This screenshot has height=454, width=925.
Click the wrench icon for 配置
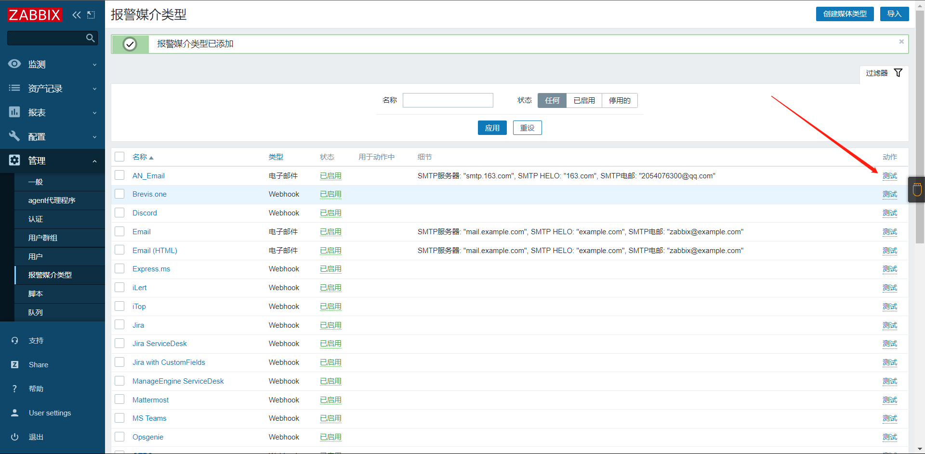14,136
